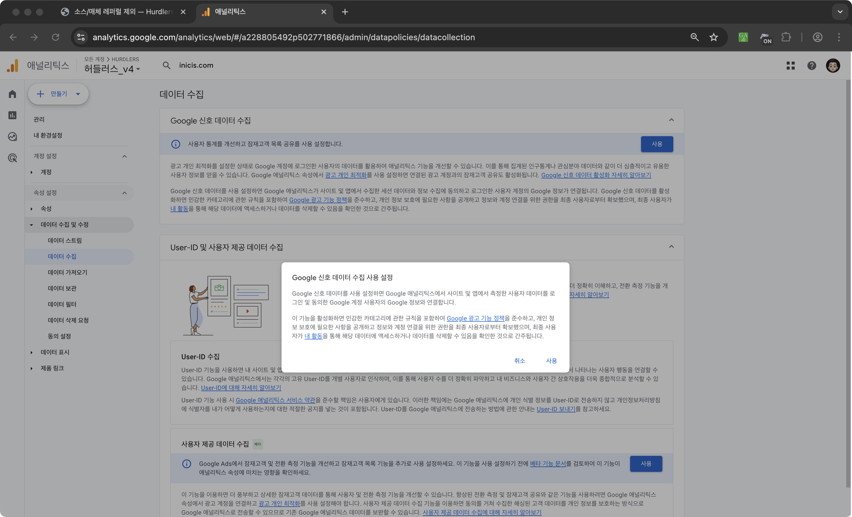
Task: Collapse the 계정 설정 section
Action: (124, 156)
